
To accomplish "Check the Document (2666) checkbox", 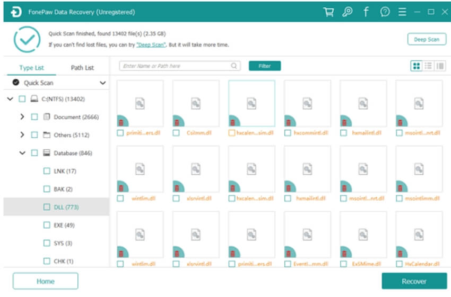I will coord(34,117).
